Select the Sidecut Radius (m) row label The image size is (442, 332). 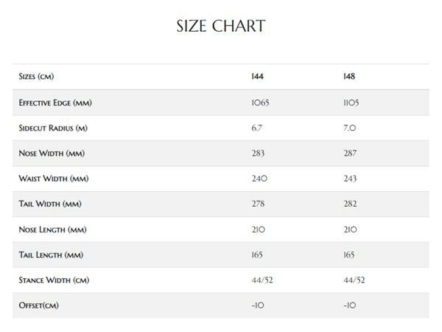pos(53,128)
